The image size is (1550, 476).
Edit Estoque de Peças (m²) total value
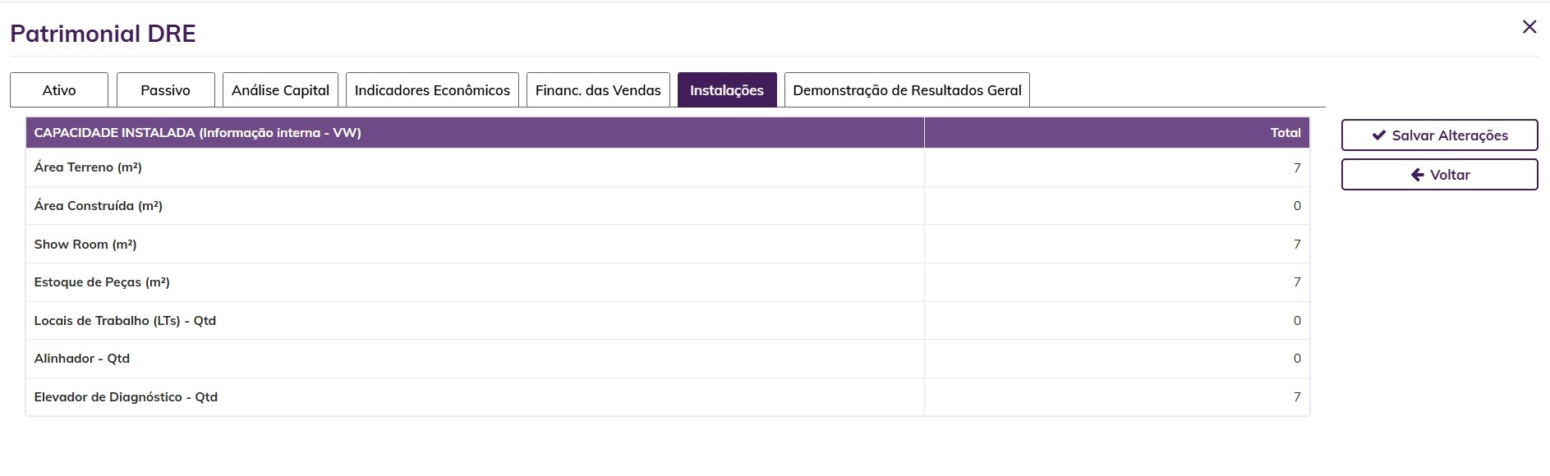[x=1115, y=282]
